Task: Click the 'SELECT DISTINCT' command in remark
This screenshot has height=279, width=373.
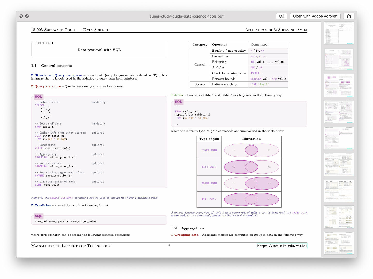Action: click(x=62, y=198)
